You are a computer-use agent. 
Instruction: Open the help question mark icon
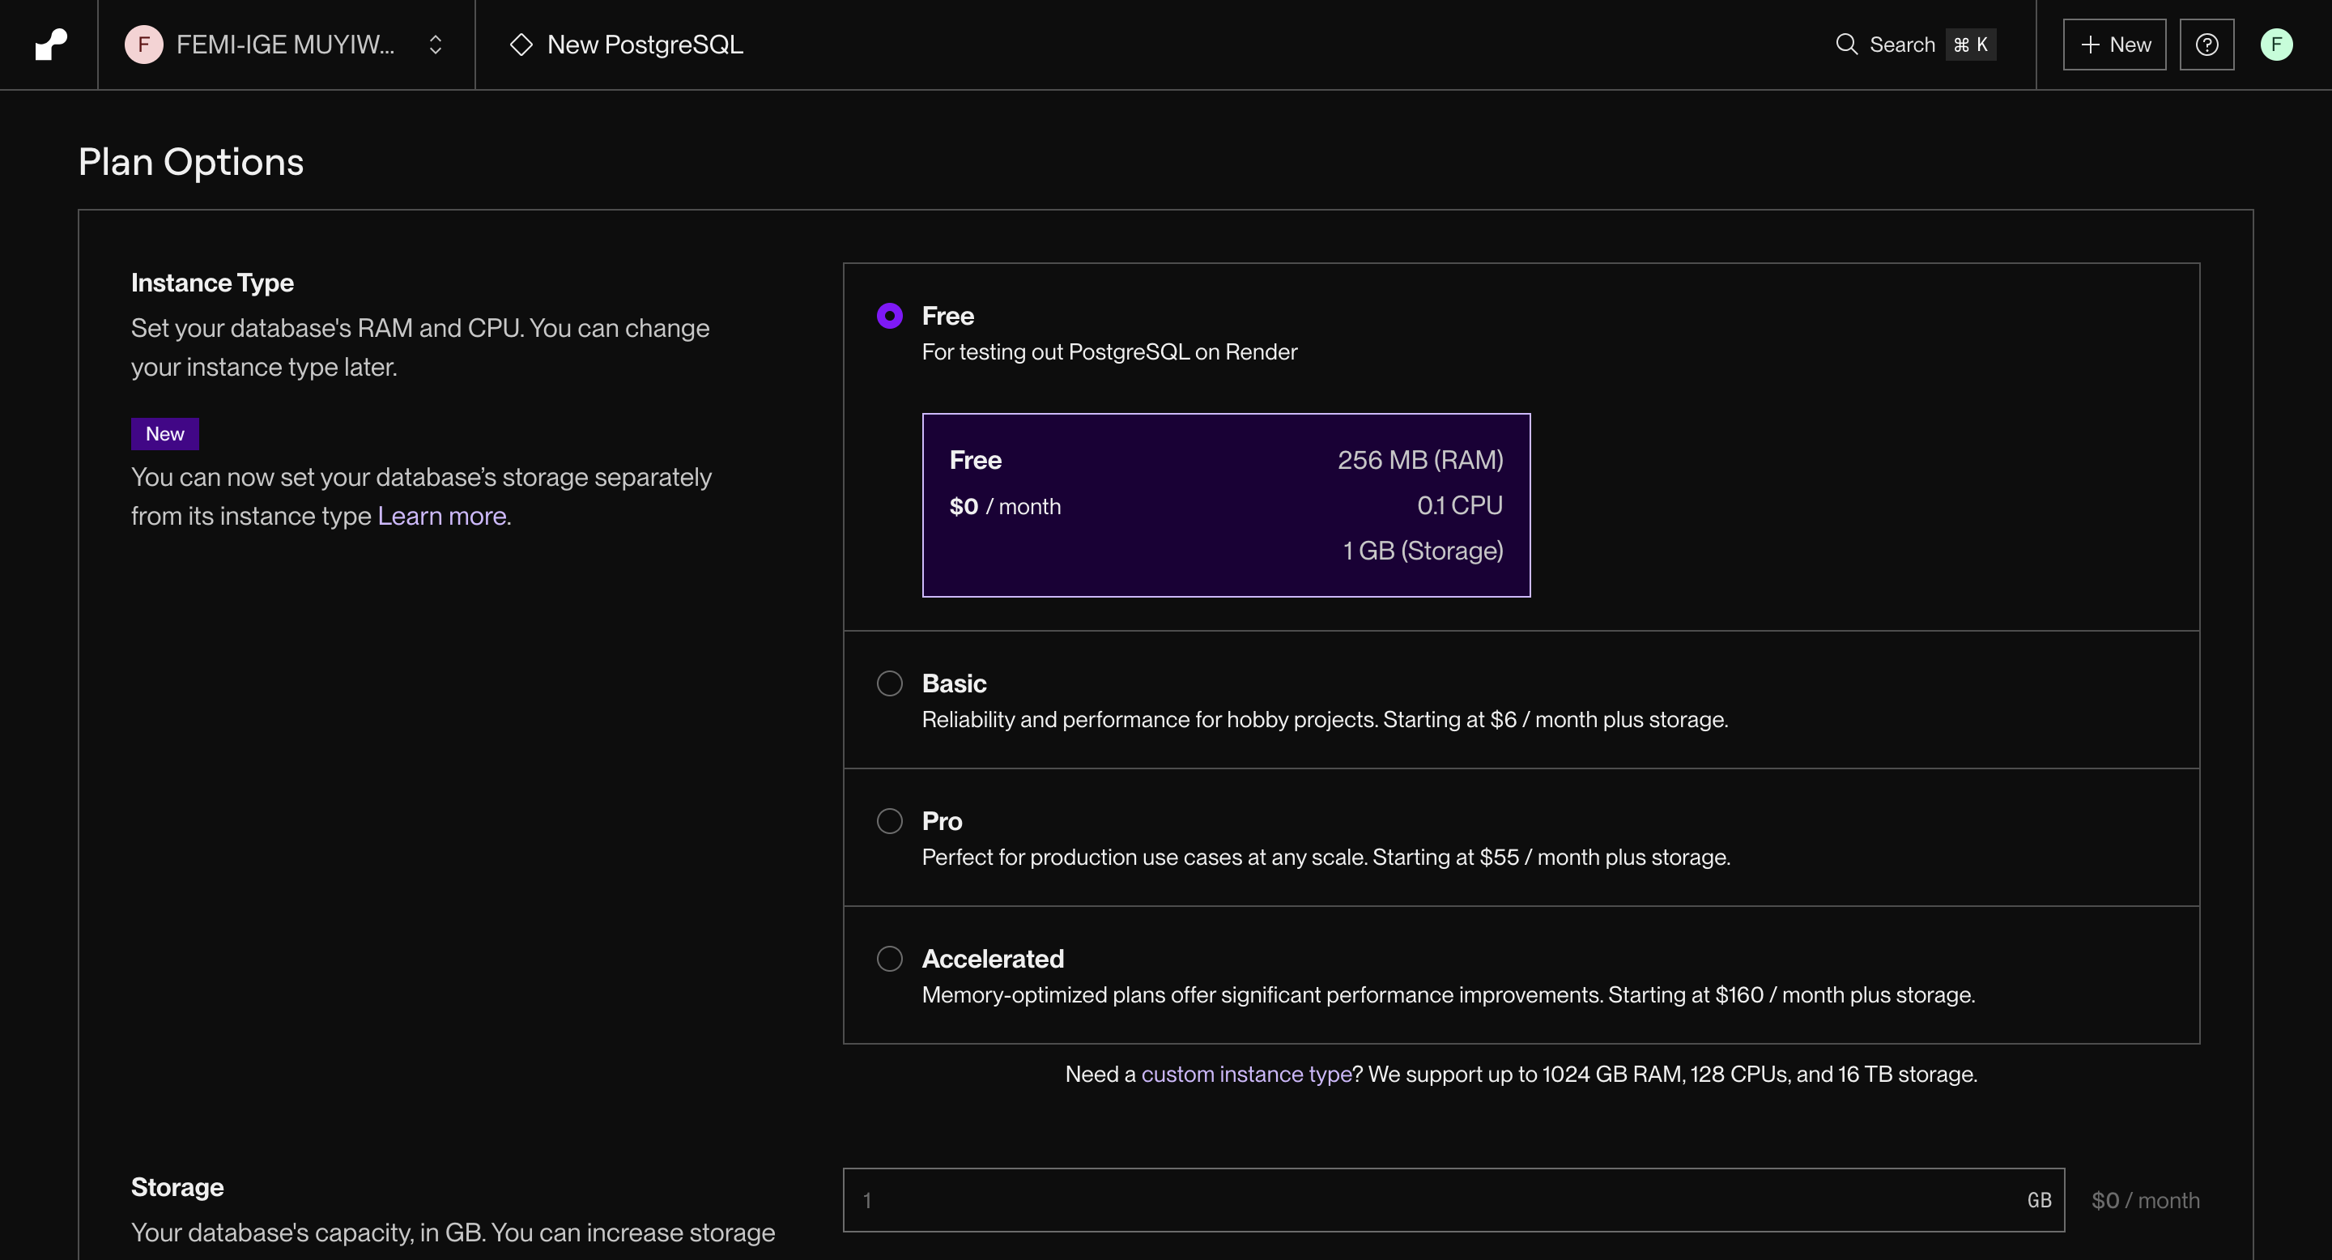point(2206,45)
